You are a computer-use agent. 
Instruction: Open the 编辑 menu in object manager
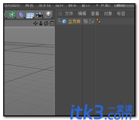[x=82, y=13]
